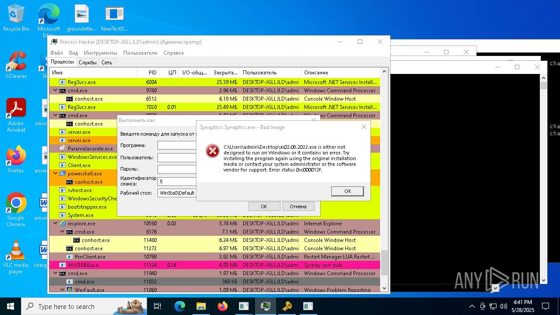560x315 pixels.
Task: Open the volume control in system tray
Action: point(504,306)
